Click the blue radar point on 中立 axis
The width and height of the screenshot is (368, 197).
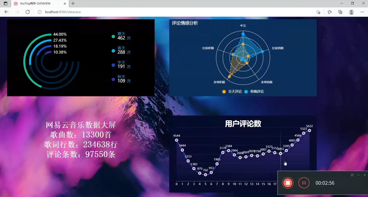point(243,34)
